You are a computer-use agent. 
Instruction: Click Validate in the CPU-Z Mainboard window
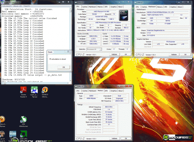[x=174, y=55]
